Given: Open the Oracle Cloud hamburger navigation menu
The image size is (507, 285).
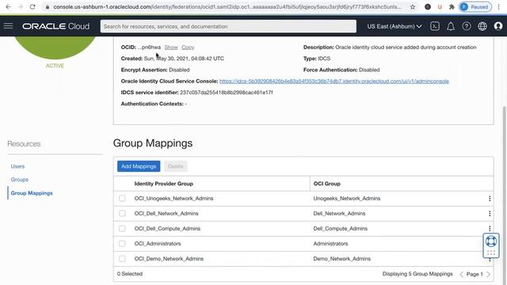Looking at the screenshot, I should [9, 26].
